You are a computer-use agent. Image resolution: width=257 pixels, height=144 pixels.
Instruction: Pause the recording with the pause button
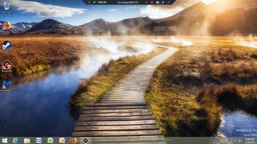(146, 2)
